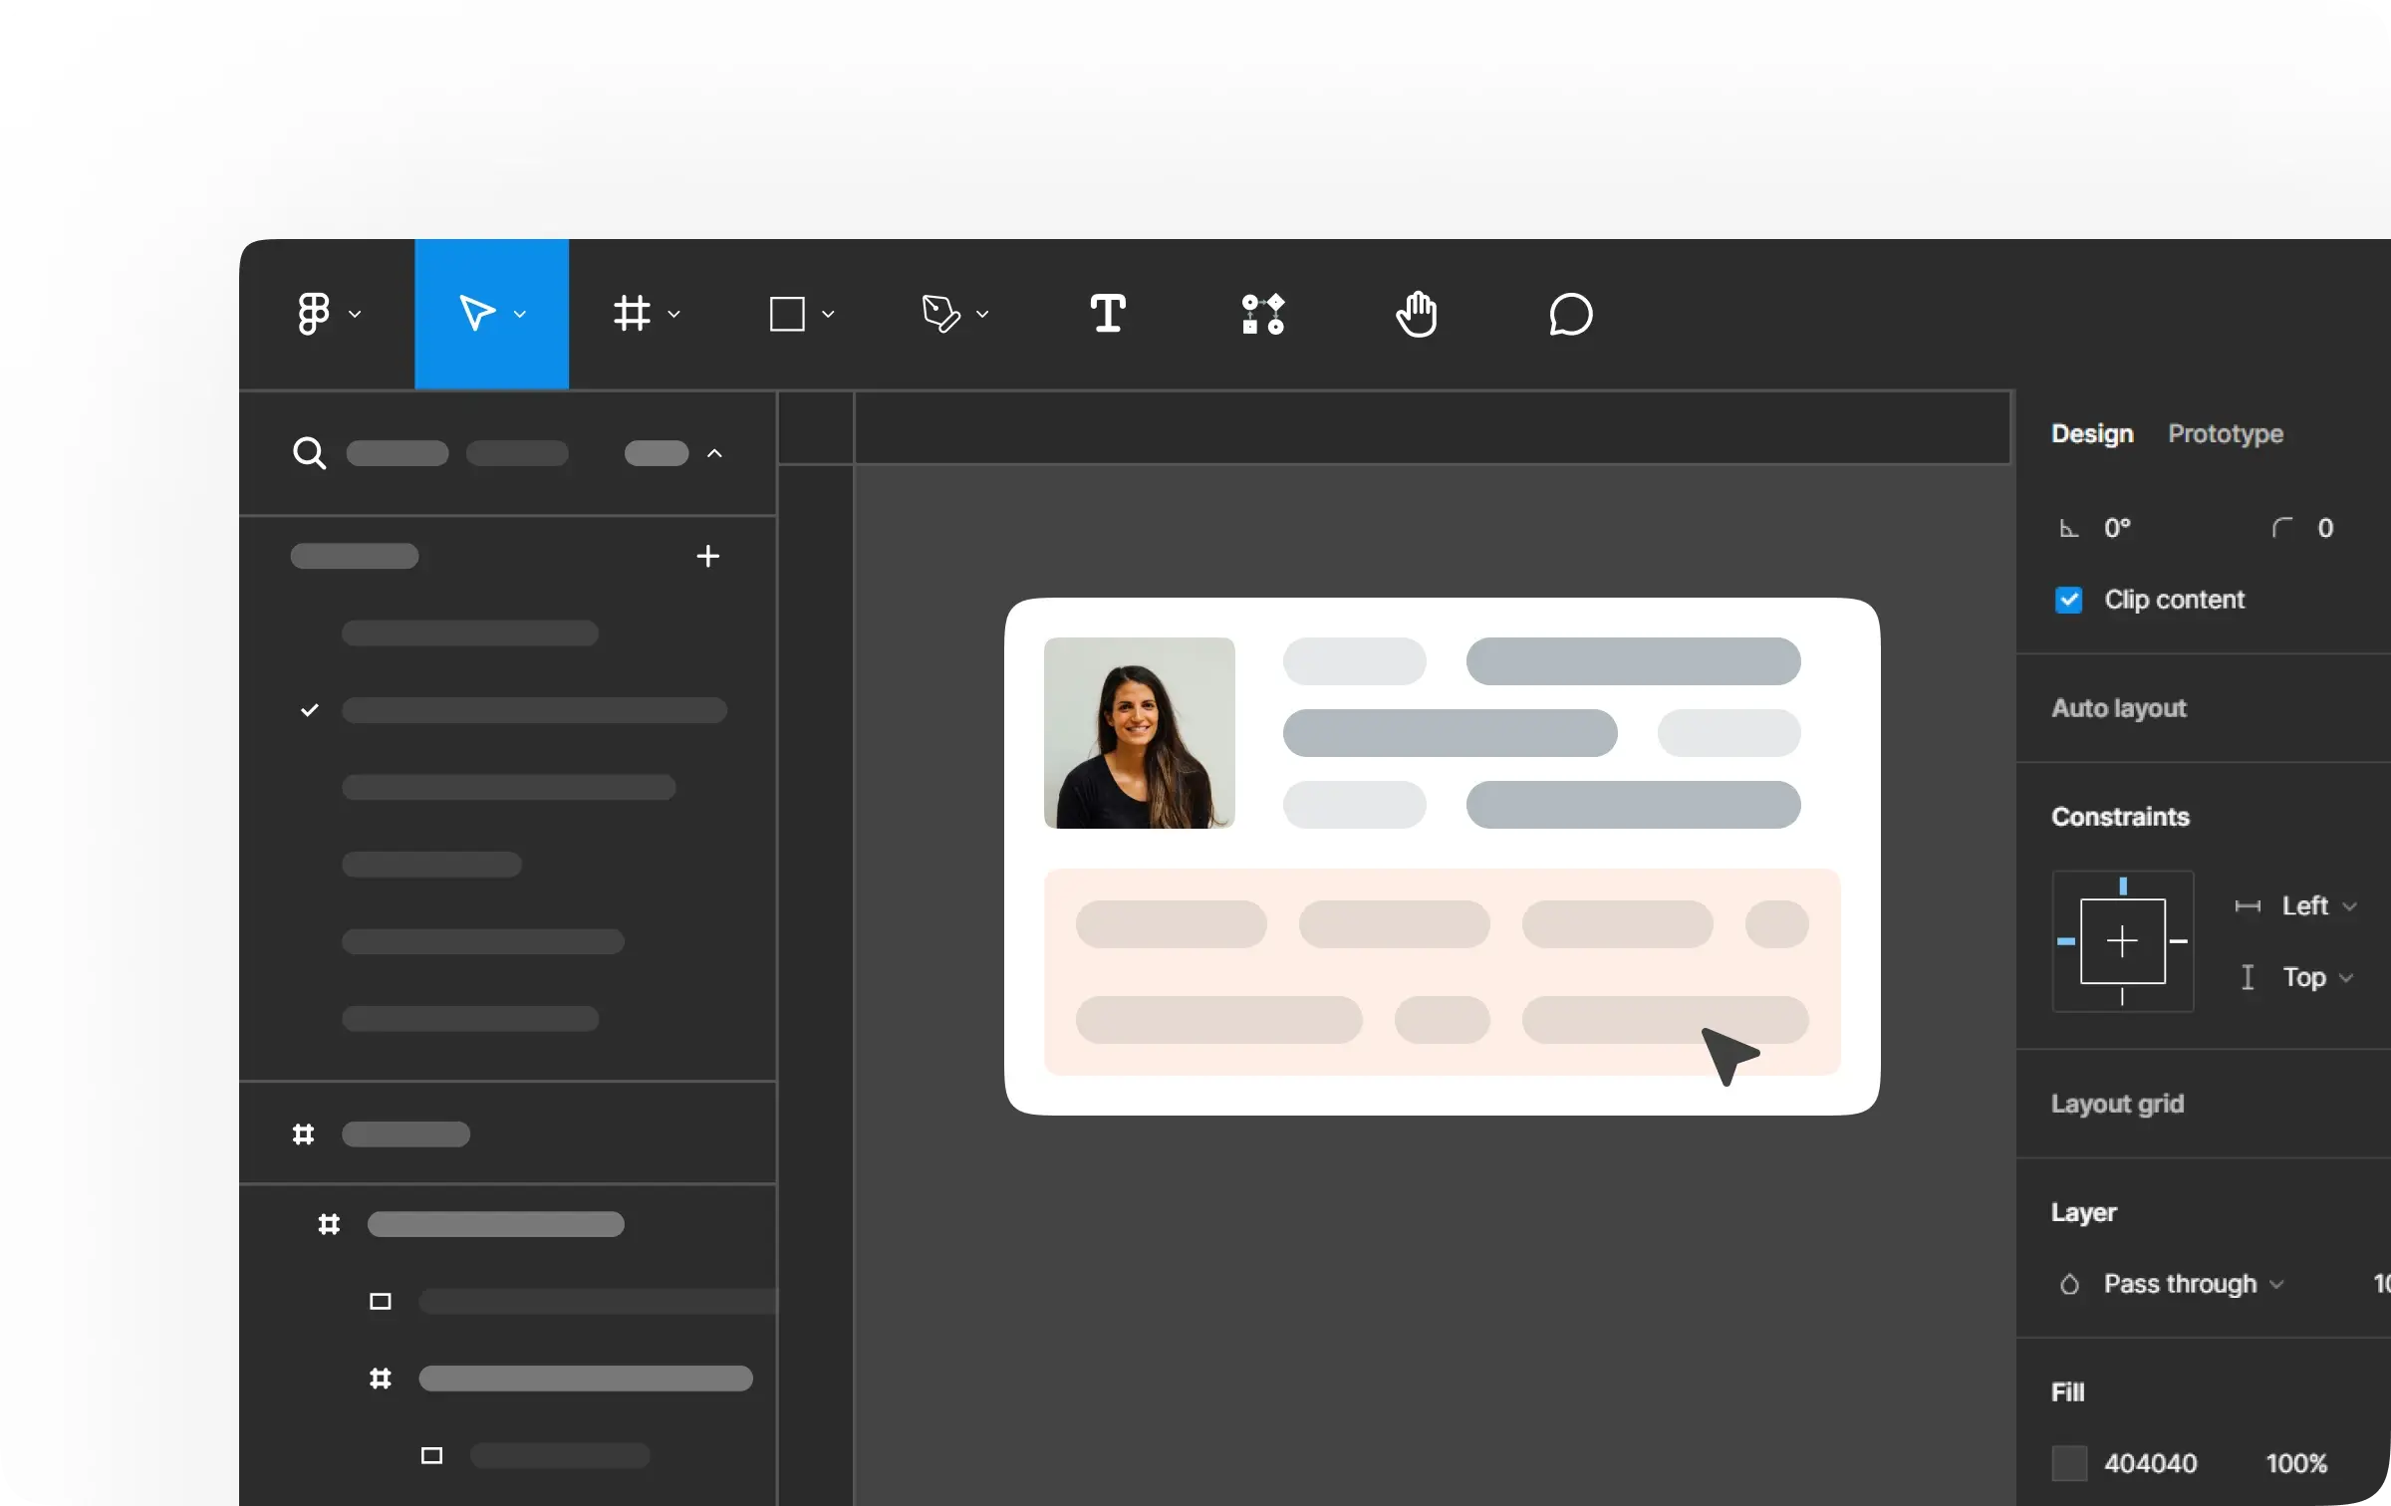Viewport: 2391px width, 1506px height.
Task: Select the Text tool
Action: click(1108, 314)
